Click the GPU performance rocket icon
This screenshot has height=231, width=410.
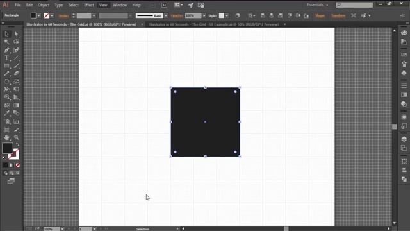point(191,5)
